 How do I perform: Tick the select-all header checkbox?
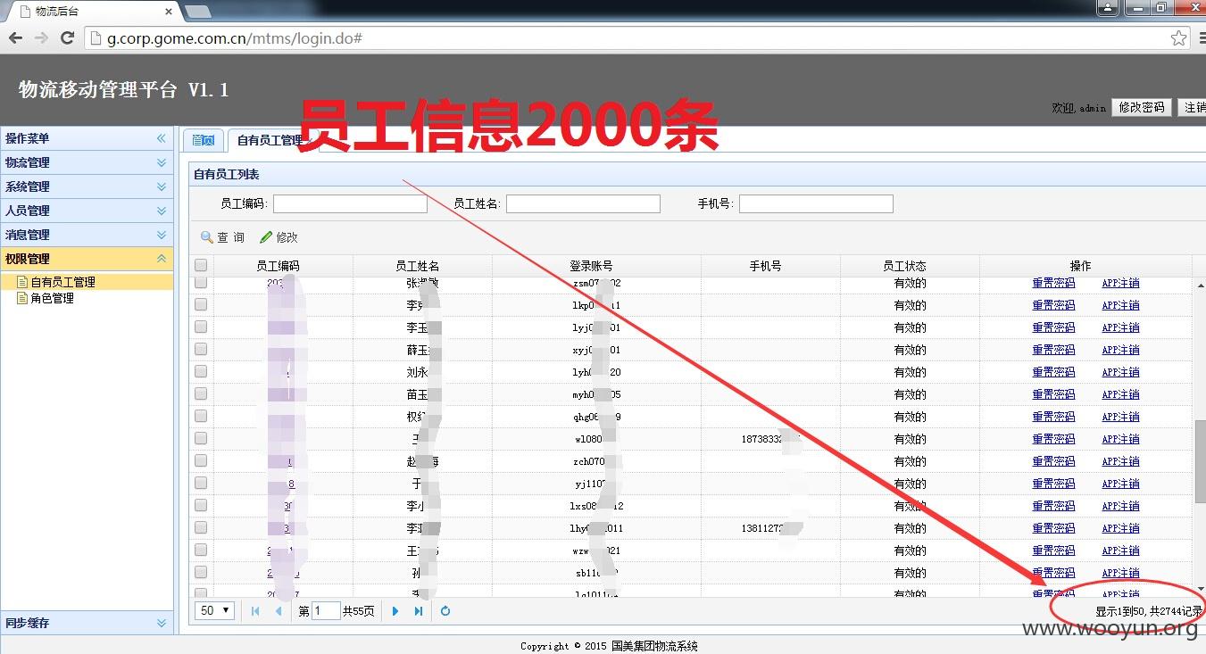(201, 265)
